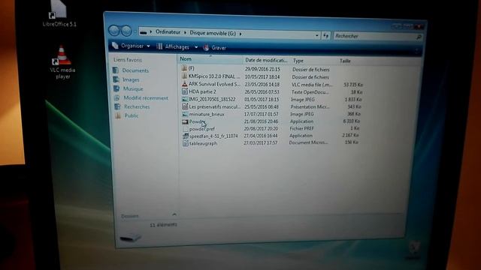Click the refresh button beside address bar
Viewport: 481px width, 270px height.
tap(325, 36)
